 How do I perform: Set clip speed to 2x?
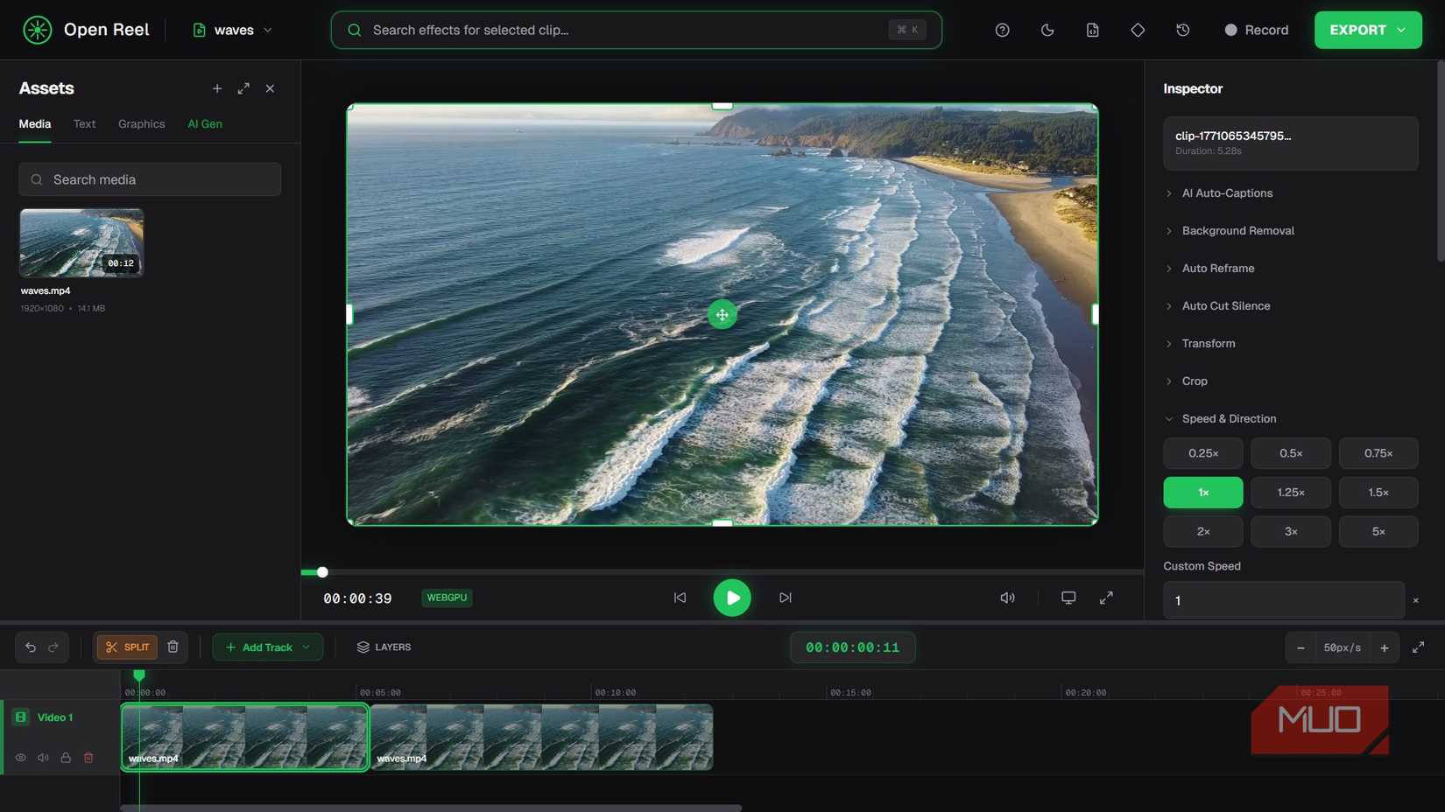1202,532
